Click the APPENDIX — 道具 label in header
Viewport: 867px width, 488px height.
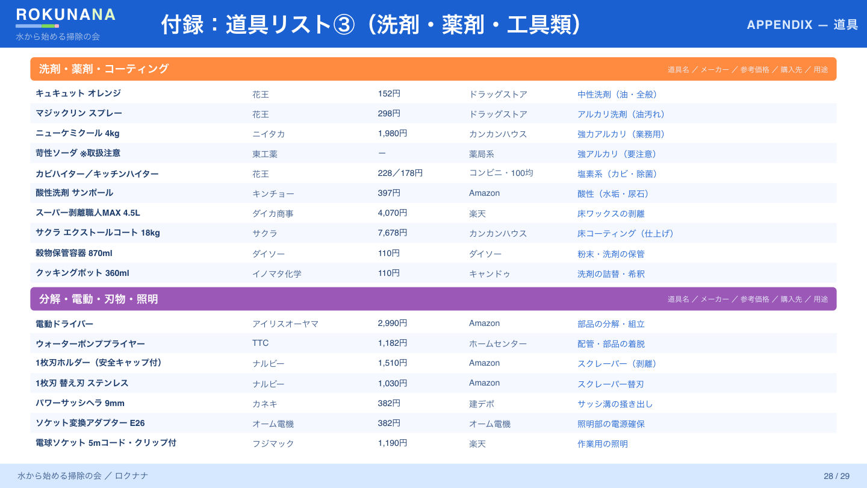(x=802, y=25)
